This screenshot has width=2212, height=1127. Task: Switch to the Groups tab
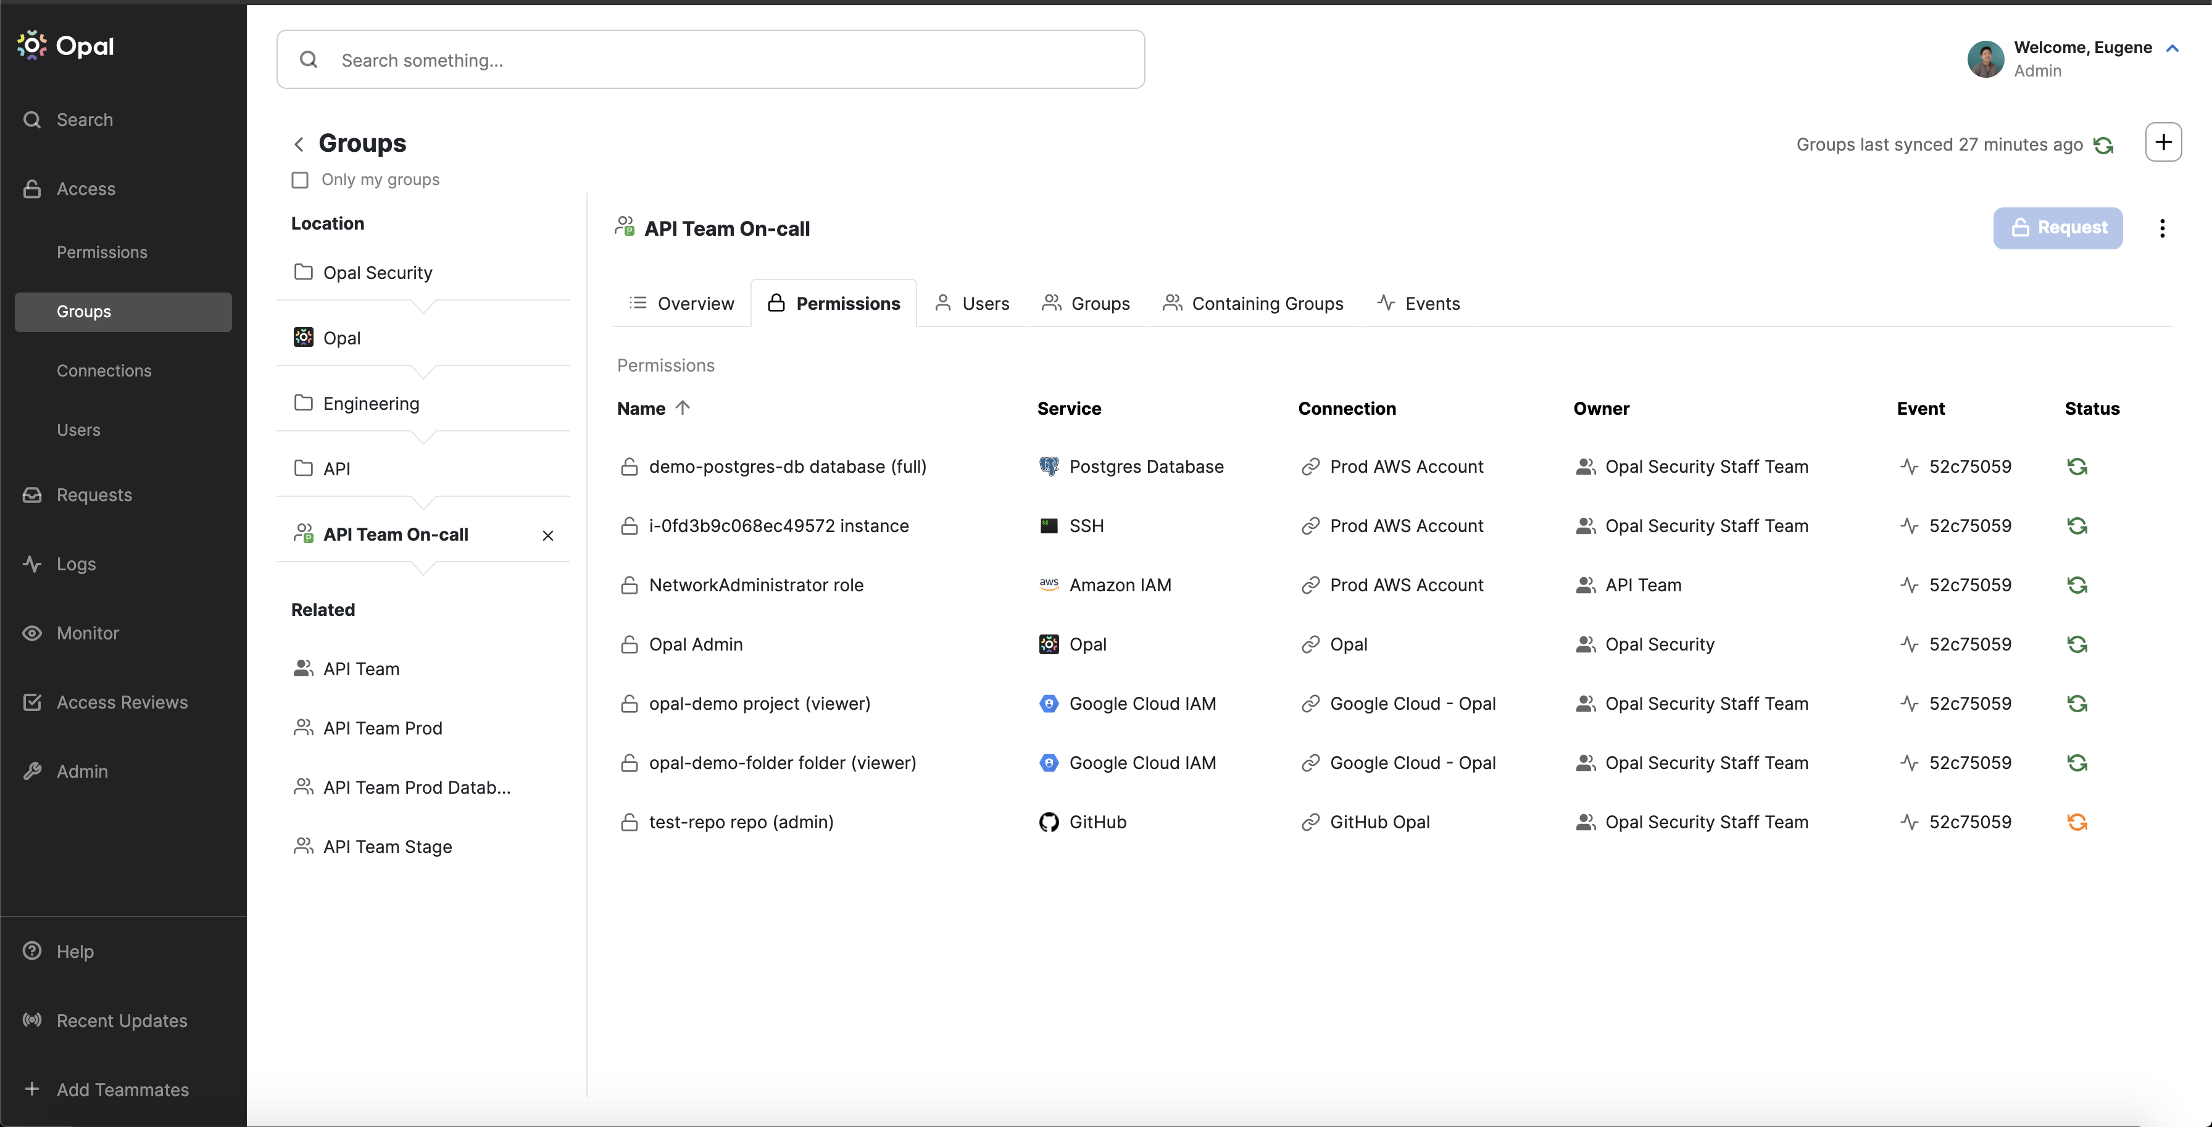point(1086,303)
